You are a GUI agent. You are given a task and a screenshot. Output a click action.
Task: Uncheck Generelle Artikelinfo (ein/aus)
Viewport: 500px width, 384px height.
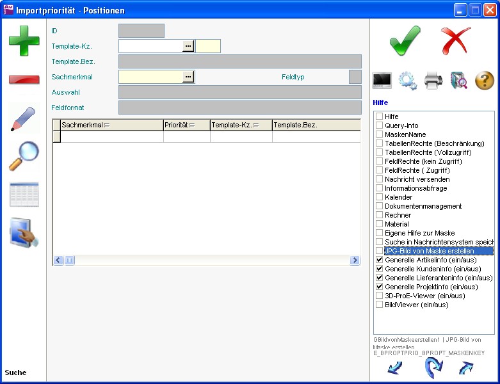point(380,260)
